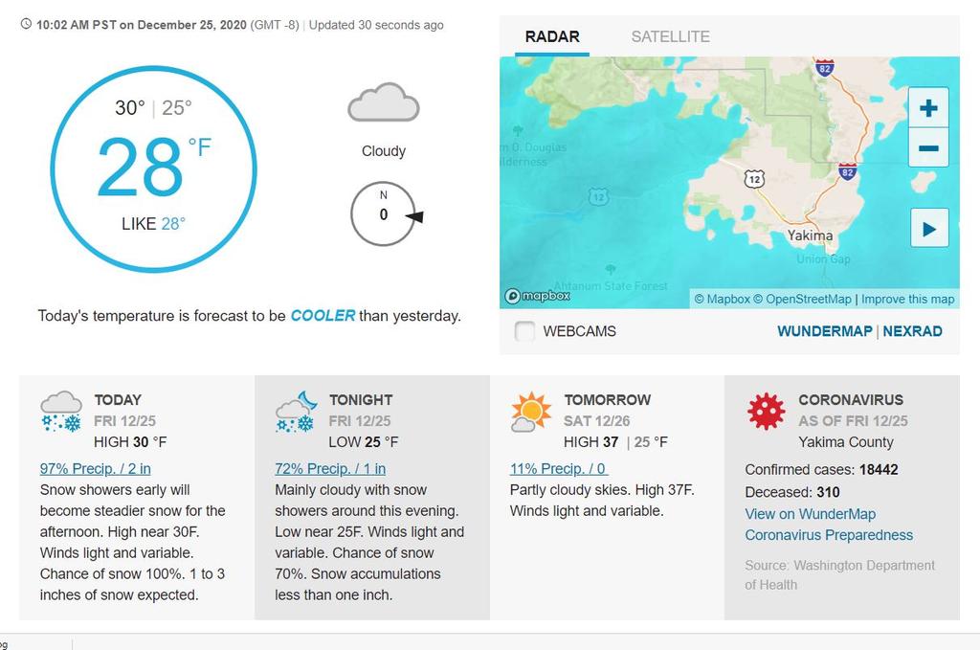Click the red coronavirus icon
The image size is (980, 650).
click(766, 411)
